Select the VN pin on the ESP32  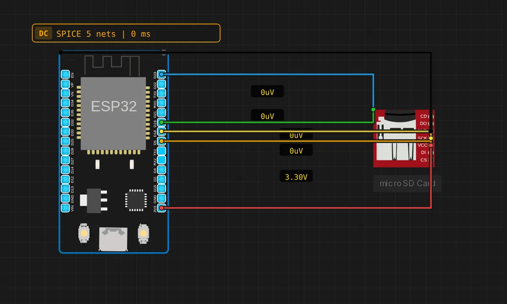pyautogui.click(x=65, y=93)
